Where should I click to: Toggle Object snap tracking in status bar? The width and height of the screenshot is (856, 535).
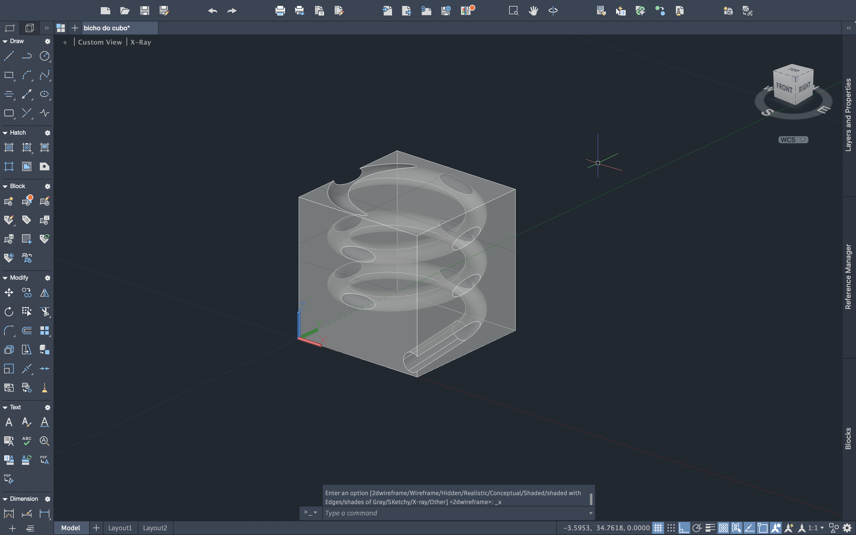point(749,528)
